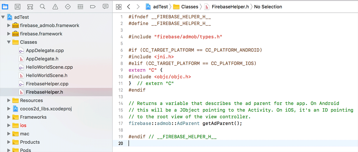Open the Find navigator magnifier icon
This screenshot has width=358, height=152.
(43, 6)
